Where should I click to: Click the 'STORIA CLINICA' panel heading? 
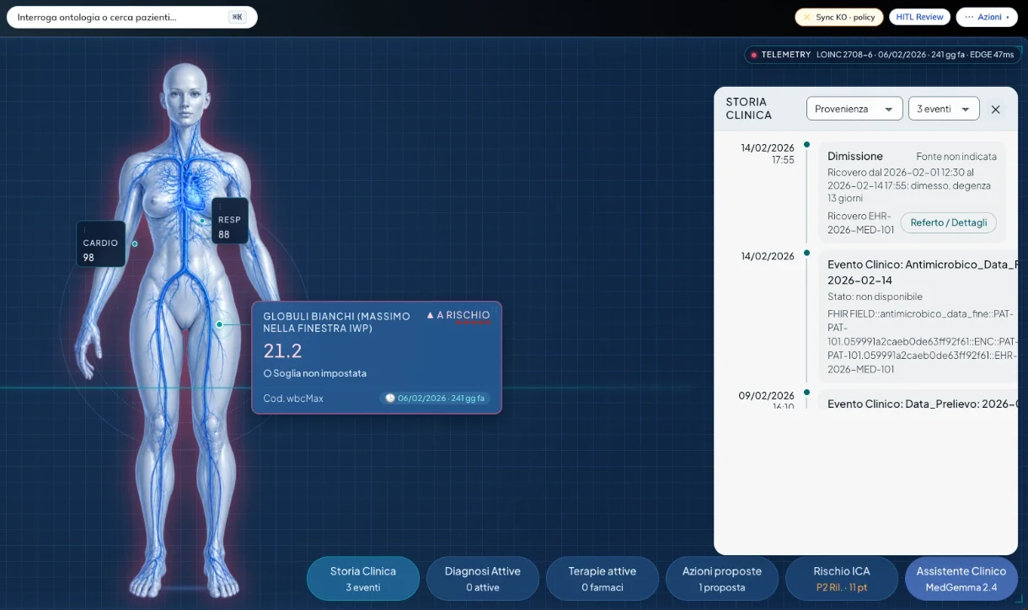[748, 109]
